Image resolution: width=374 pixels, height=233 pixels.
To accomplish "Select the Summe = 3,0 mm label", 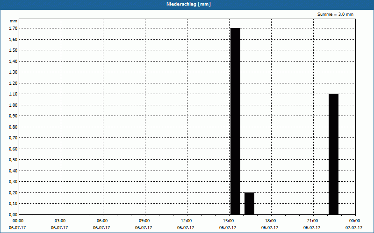I will tap(335, 14).
